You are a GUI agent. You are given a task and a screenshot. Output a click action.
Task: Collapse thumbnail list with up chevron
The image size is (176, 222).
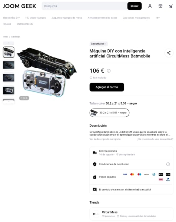[9, 43]
